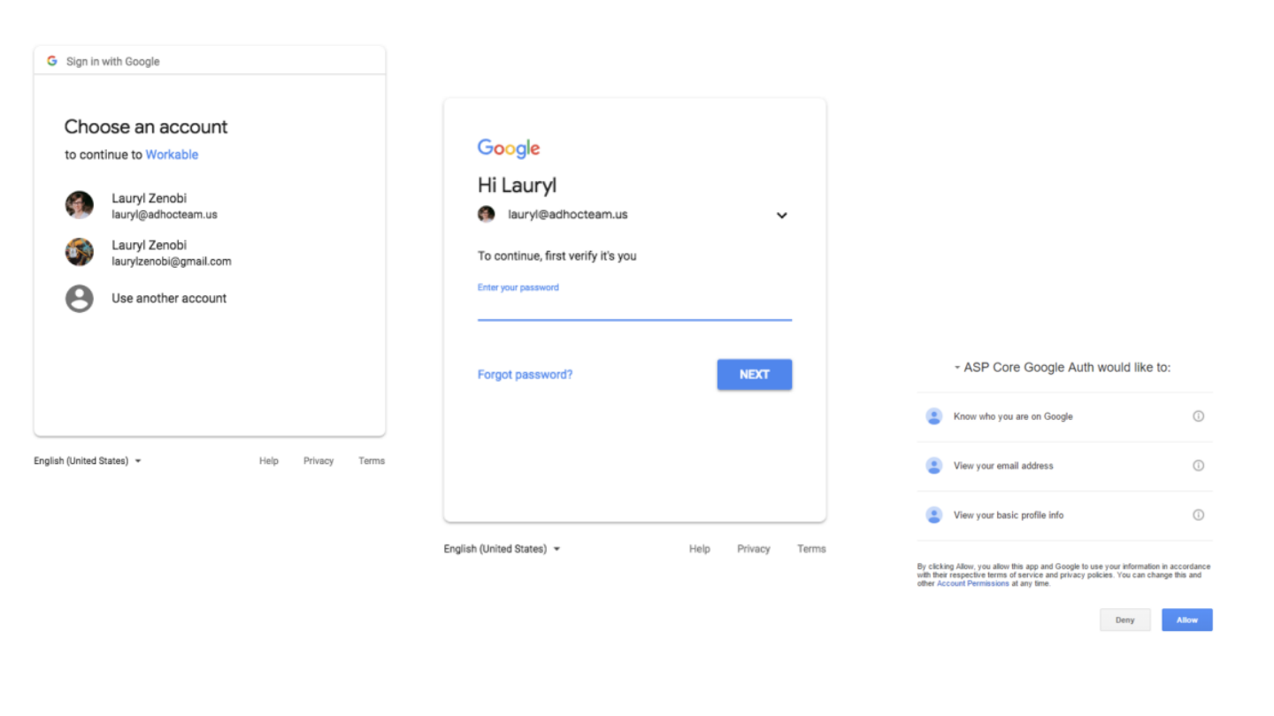Open info icon for View your basic profile info
Image resolution: width=1274 pixels, height=716 pixels.
pyautogui.click(x=1199, y=514)
